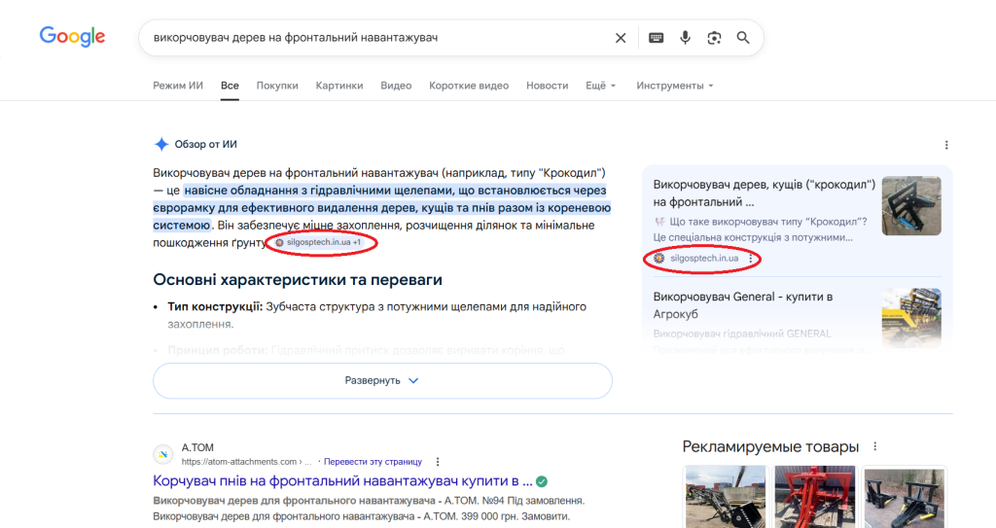Open three-dot menu for A.TOM result
Screen dimensions: 996x528
[x=438, y=462]
